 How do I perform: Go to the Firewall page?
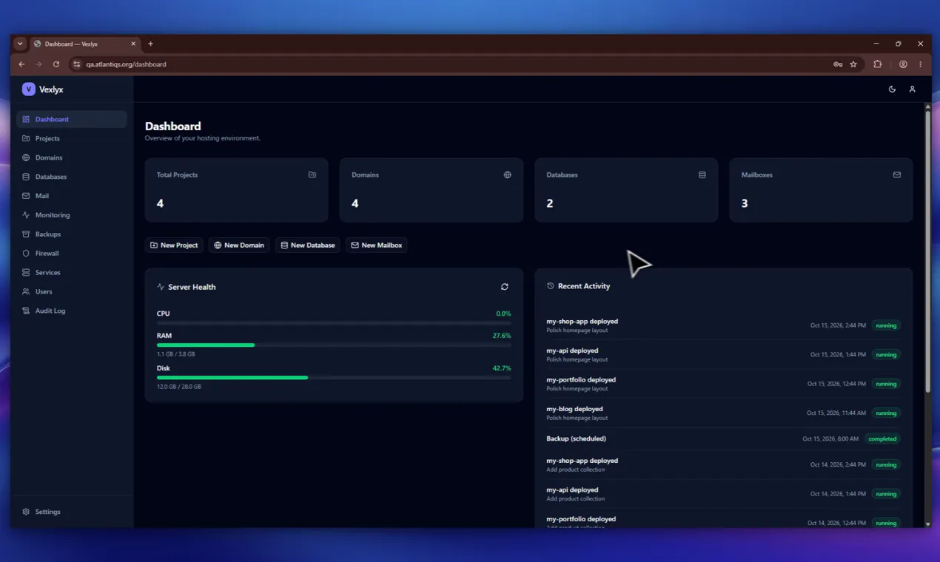click(72, 254)
